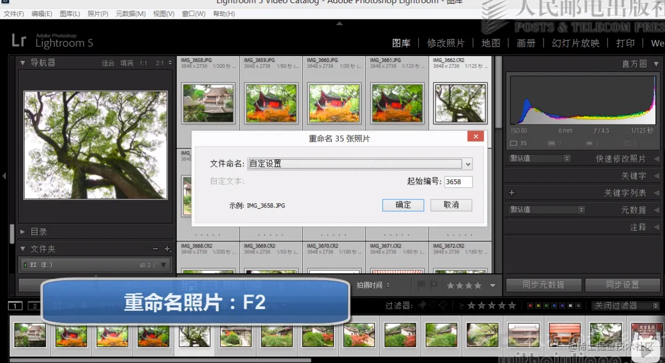Click the flag as pick icon in toolbar
The image size is (665, 363).
tap(421, 285)
